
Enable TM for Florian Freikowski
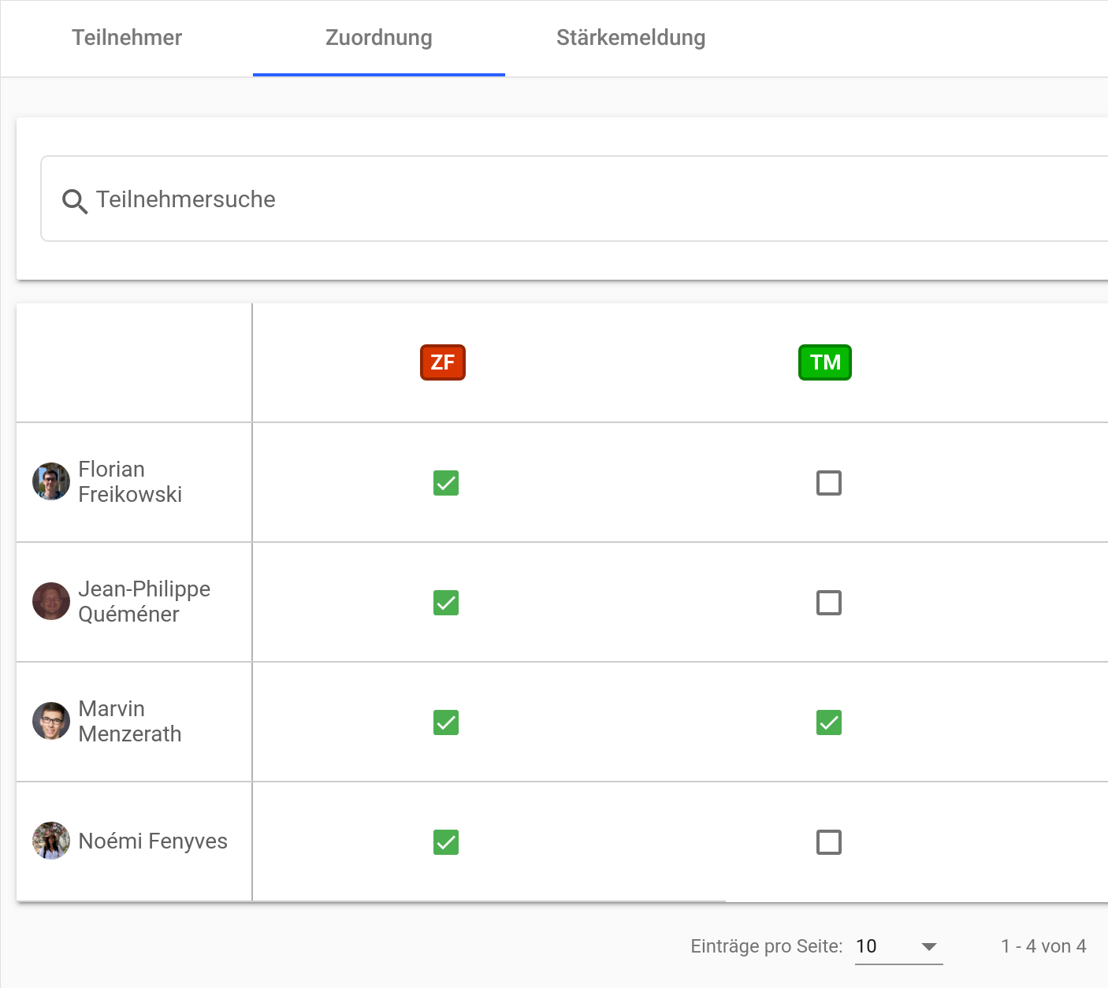(x=828, y=483)
